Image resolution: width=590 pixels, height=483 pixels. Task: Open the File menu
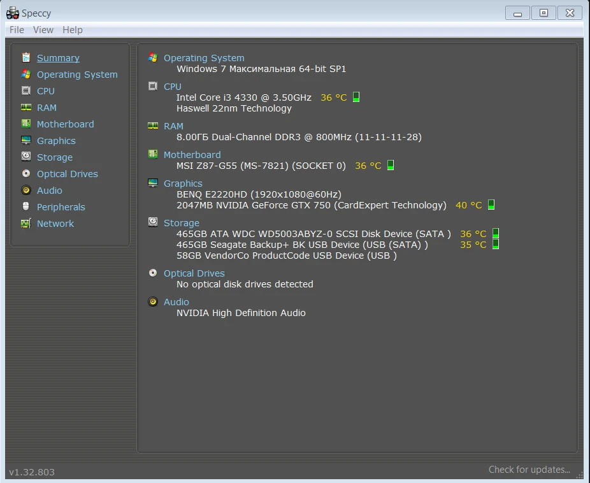click(x=17, y=30)
